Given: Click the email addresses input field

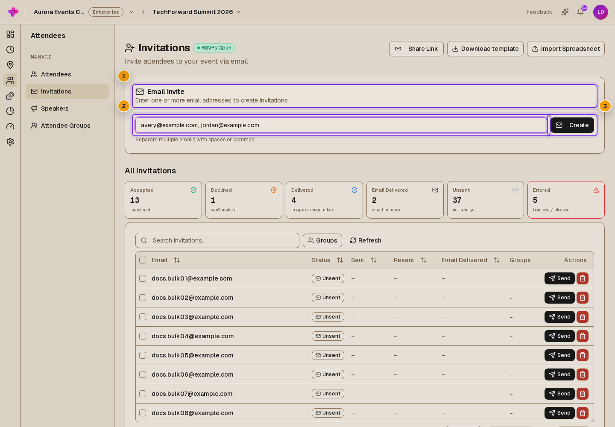Looking at the screenshot, I should click(341, 125).
